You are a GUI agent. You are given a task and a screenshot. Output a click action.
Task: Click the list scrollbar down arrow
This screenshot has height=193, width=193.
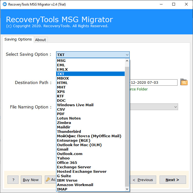pyautogui.click(x=127, y=189)
